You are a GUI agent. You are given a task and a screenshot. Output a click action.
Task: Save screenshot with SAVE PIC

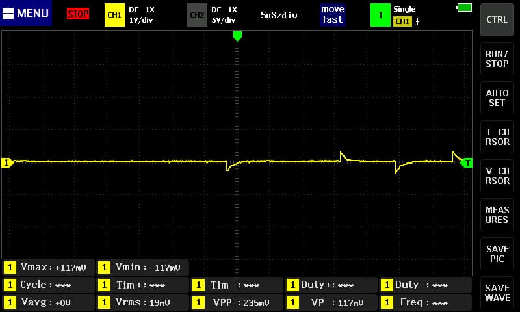coord(497,253)
